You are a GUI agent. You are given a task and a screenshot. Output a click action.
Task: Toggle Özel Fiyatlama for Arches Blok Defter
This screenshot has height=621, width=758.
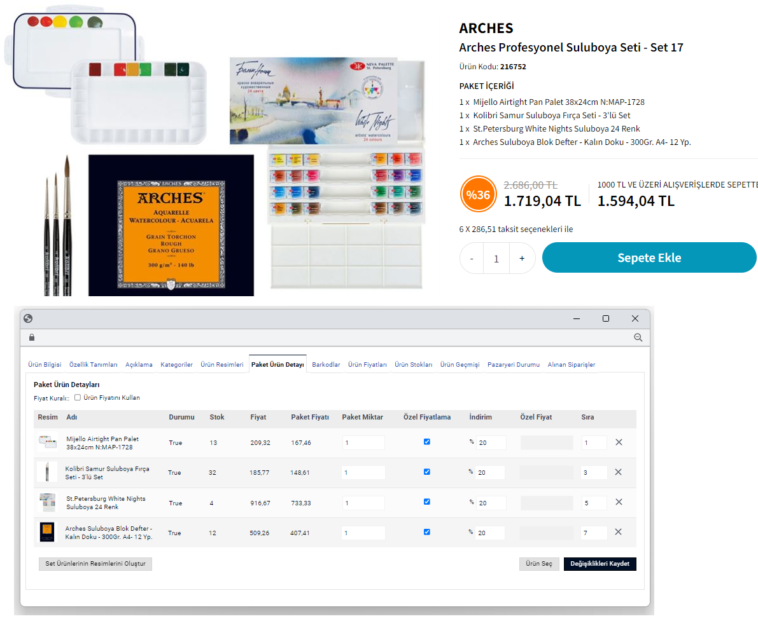[427, 531]
